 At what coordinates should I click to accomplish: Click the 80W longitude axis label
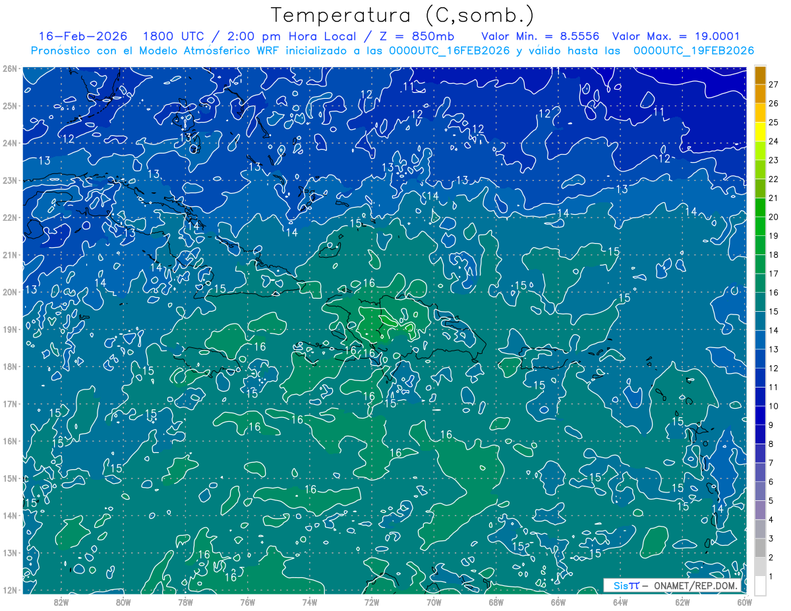click(x=123, y=602)
